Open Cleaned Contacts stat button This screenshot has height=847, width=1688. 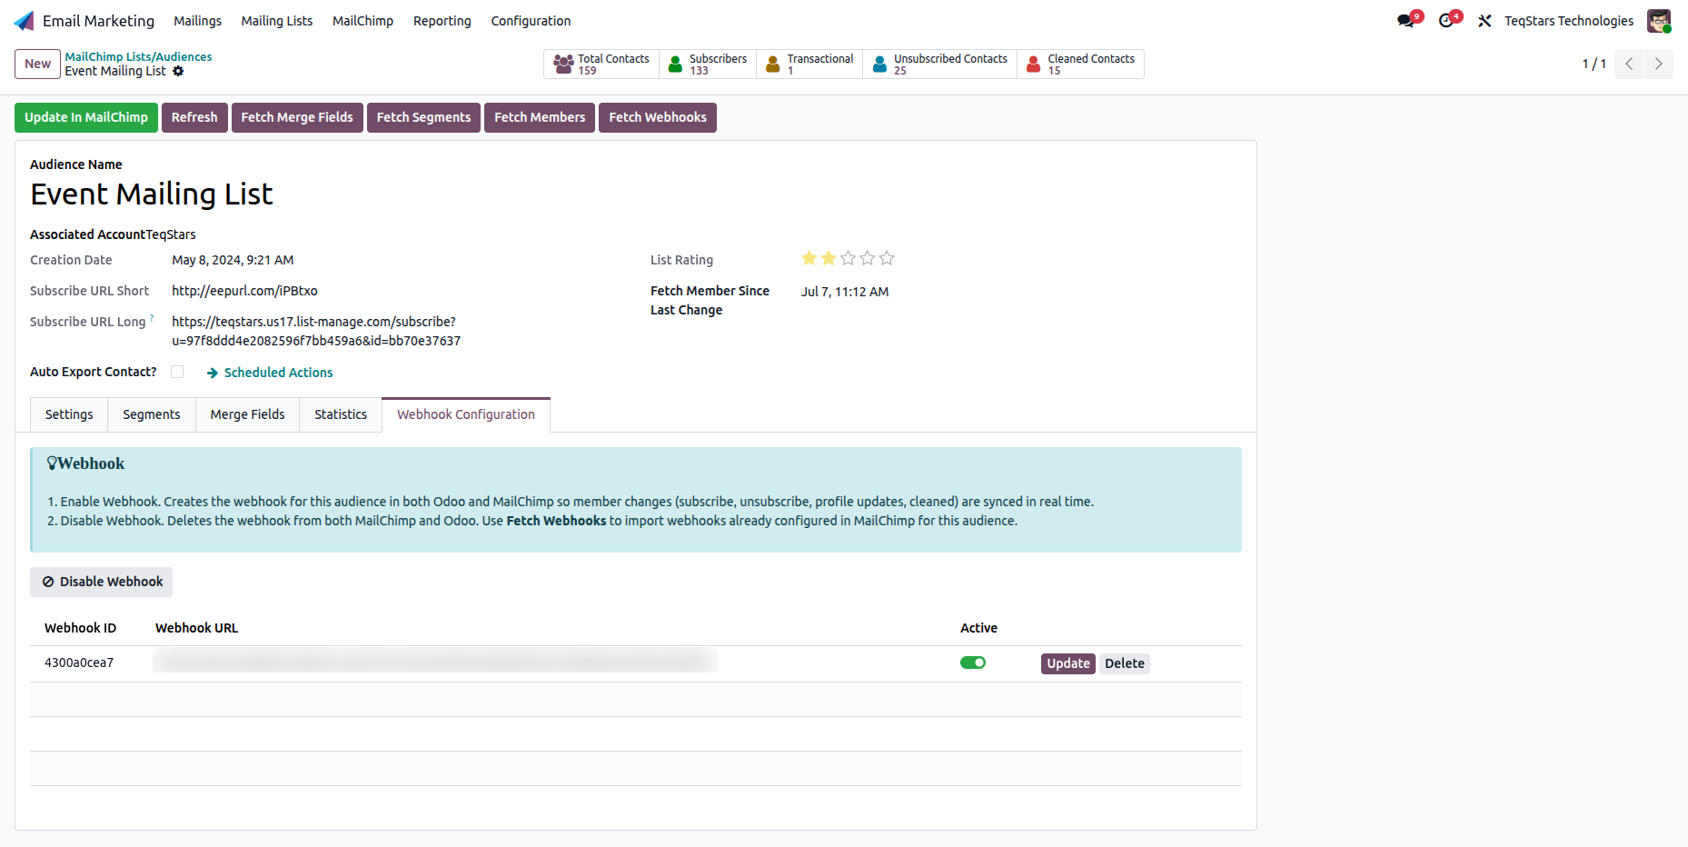(1080, 65)
